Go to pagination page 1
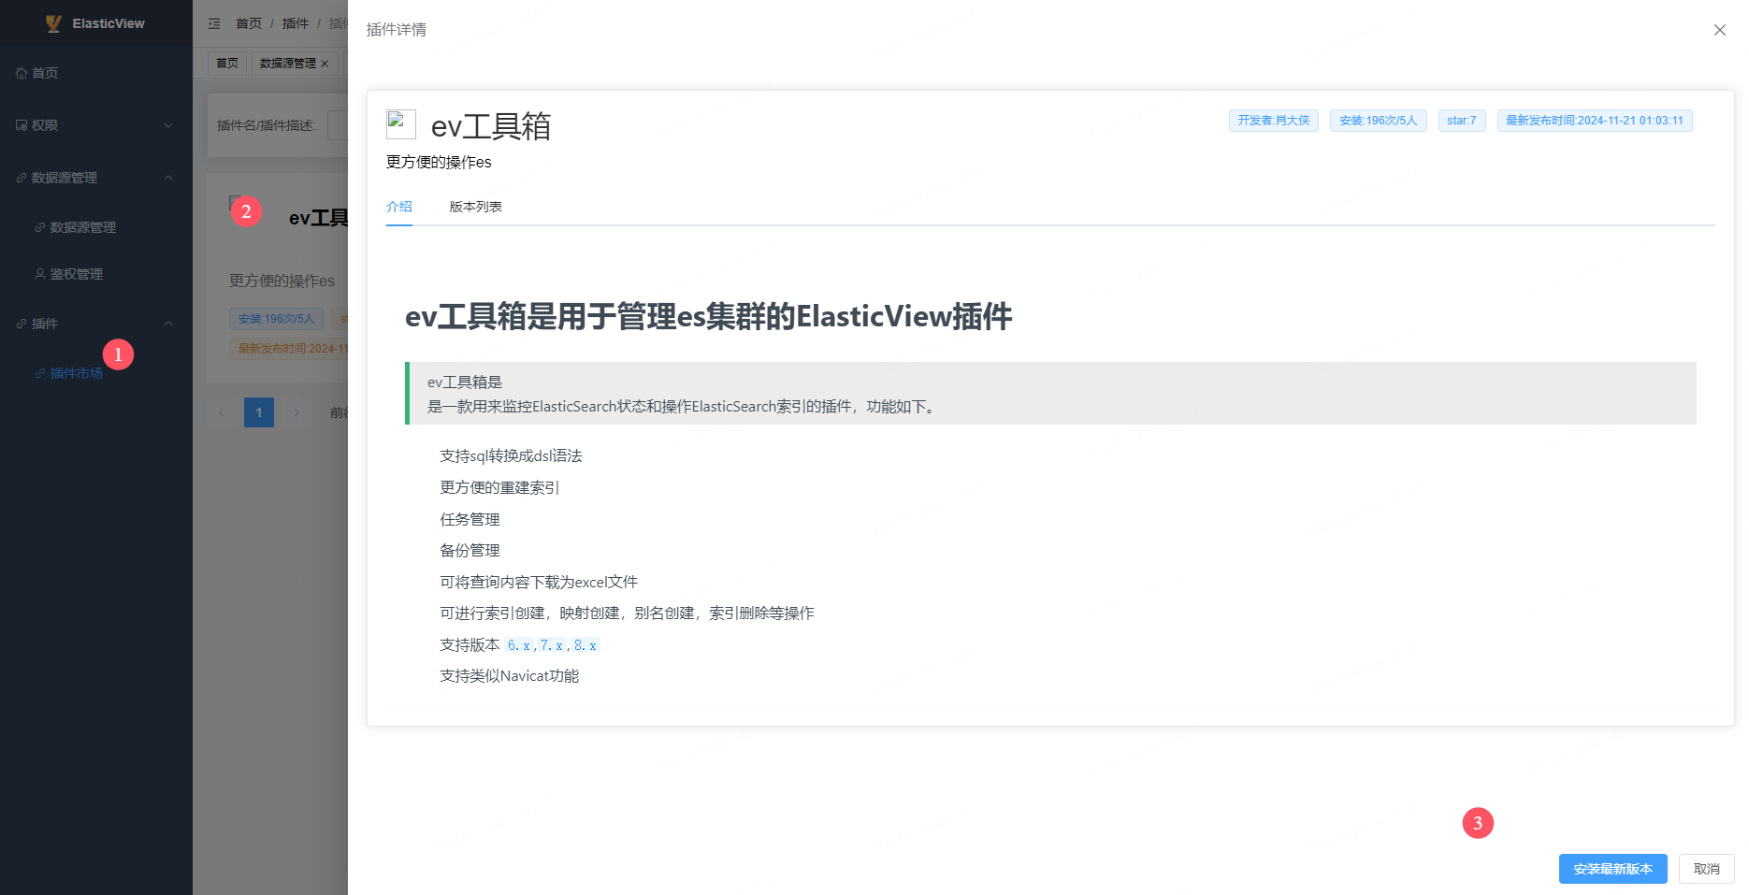Viewport: 1749px width, 895px height. [259, 412]
